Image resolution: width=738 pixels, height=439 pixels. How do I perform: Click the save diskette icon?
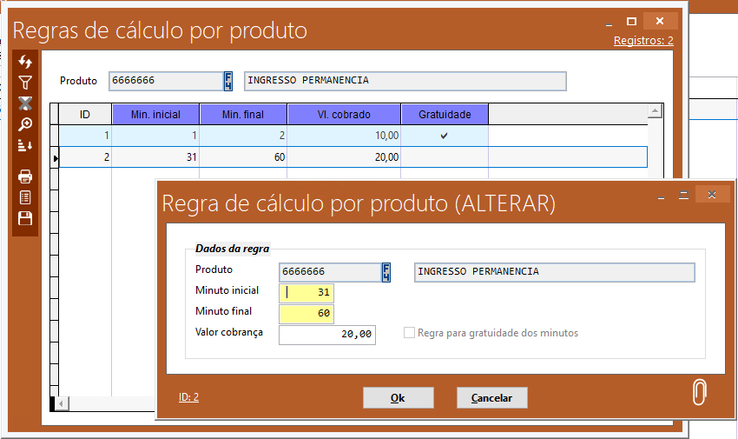[25, 218]
